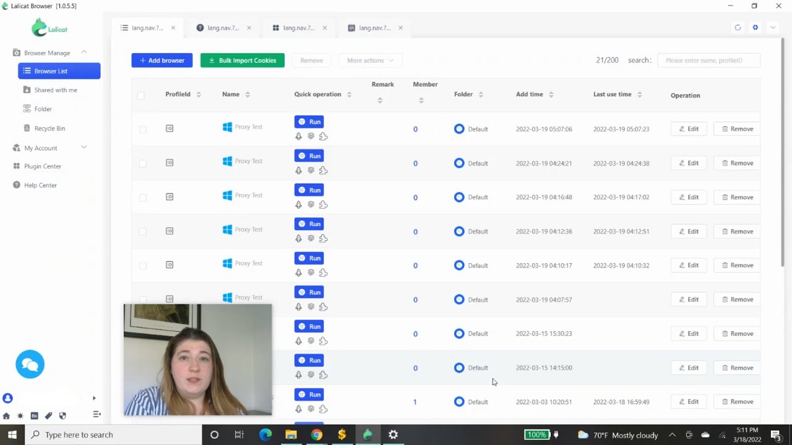792x445 pixels.
Task: Collapse the sidebar with the menu-fold icon
Action: 97,414
